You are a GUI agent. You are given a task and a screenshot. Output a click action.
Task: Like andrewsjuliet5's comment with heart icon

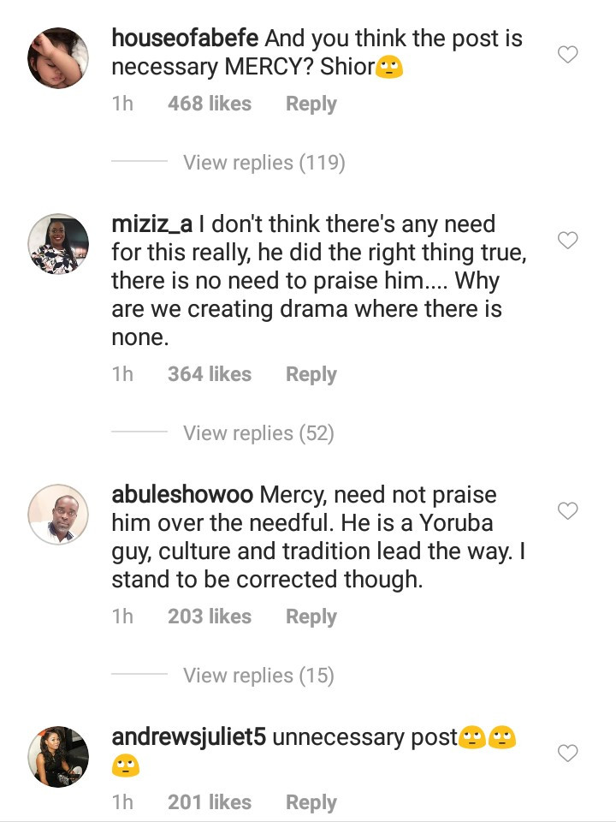coord(568,753)
